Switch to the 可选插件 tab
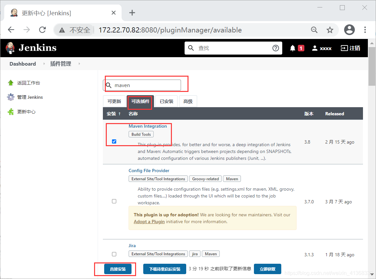This screenshot has width=376, height=279. tap(141, 101)
